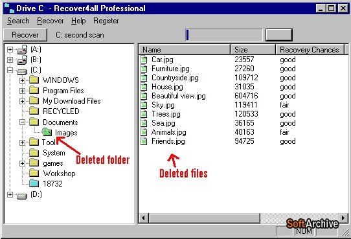Select the C: hard drive icon
The image size is (351, 239).
tap(22, 71)
